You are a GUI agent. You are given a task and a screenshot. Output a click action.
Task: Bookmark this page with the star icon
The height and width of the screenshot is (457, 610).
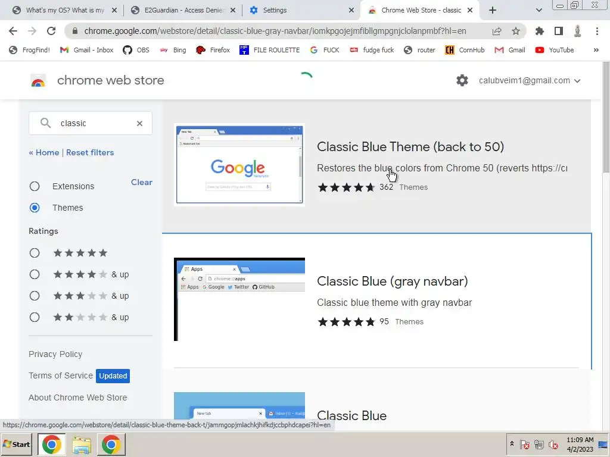click(x=516, y=31)
